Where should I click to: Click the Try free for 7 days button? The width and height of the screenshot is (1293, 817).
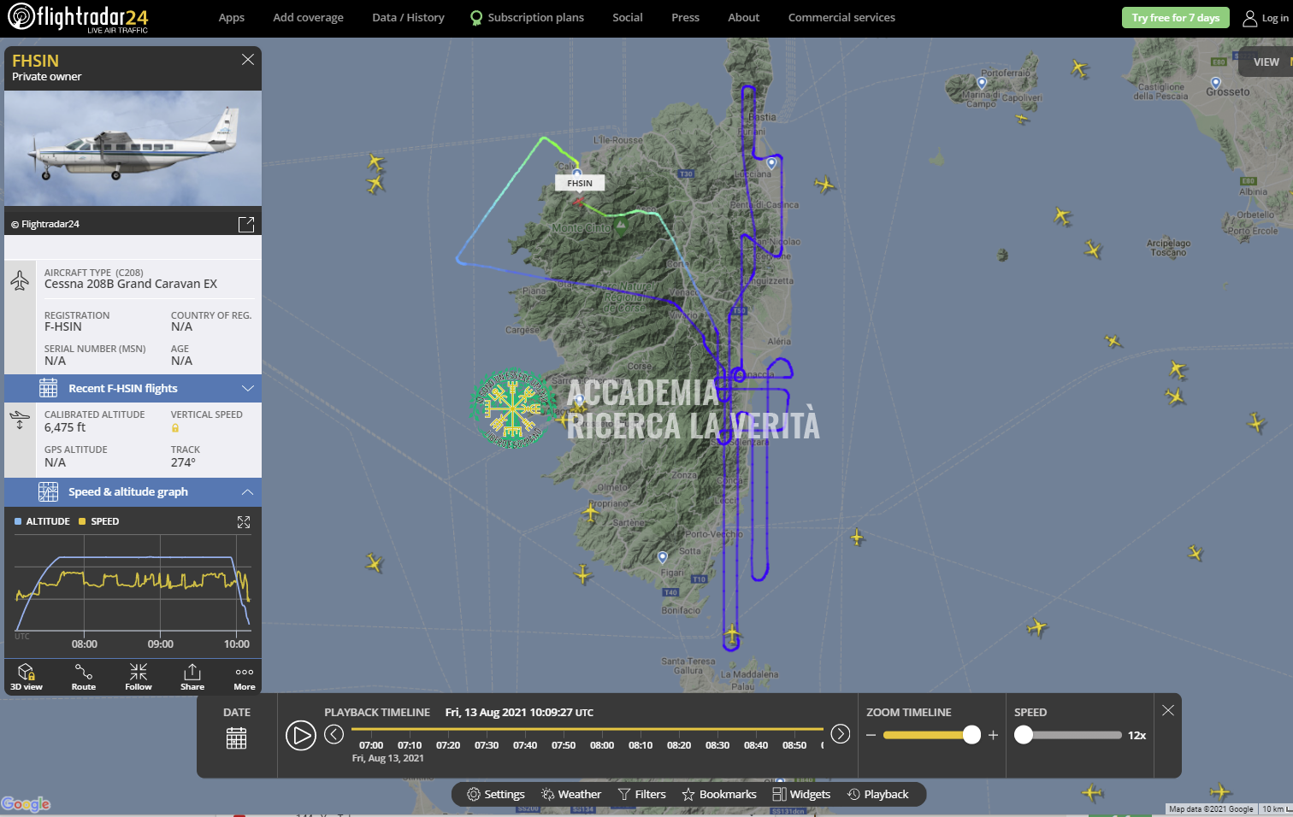coord(1175,18)
